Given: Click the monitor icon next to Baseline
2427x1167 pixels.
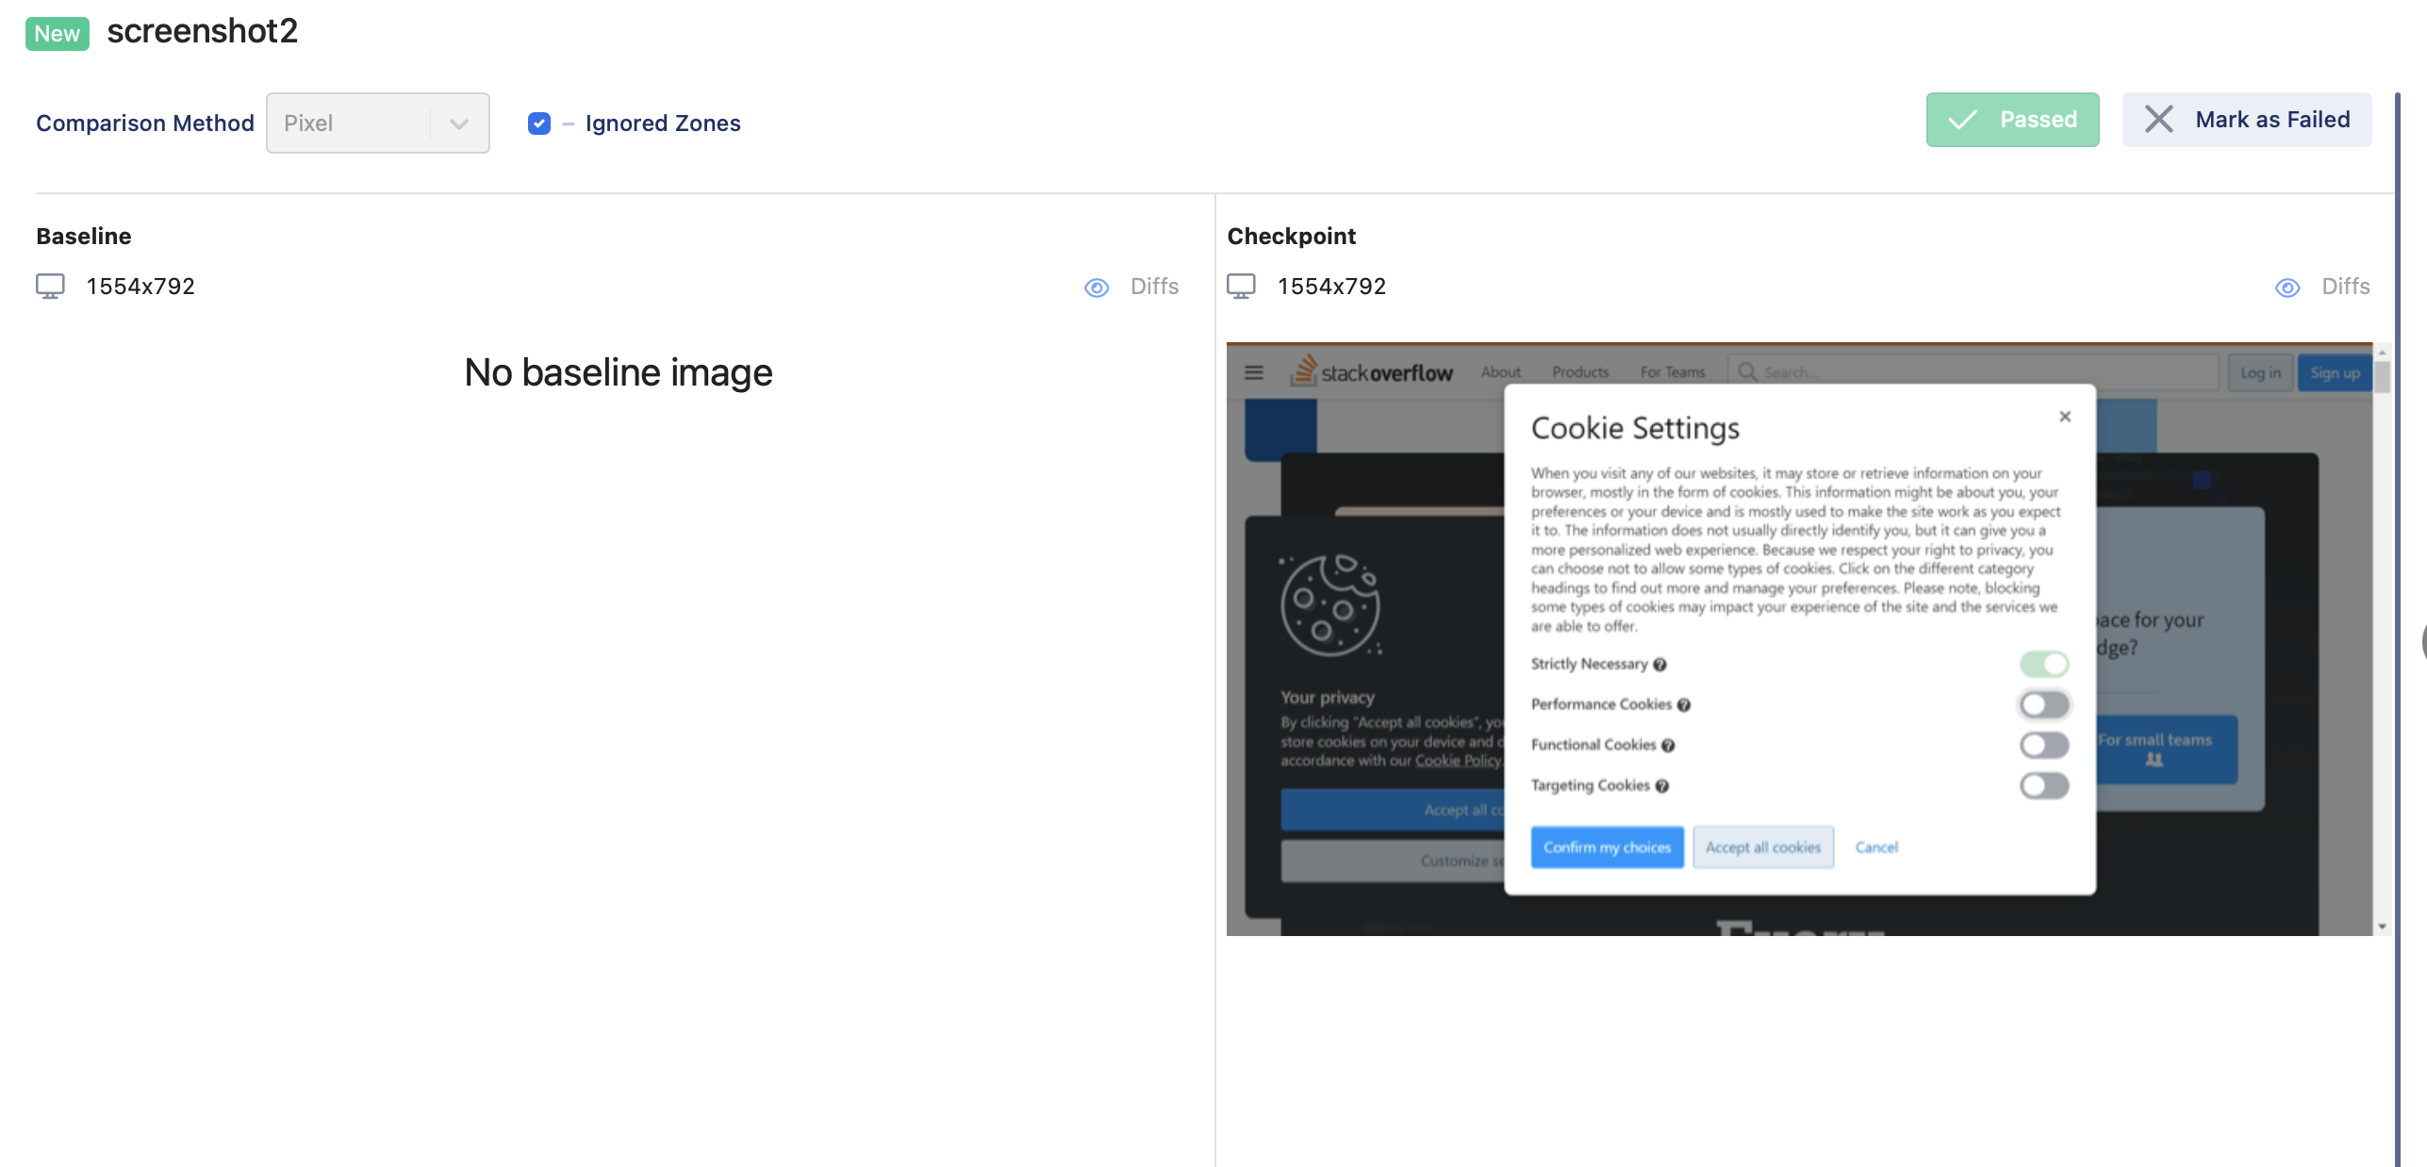Looking at the screenshot, I should tap(50, 285).
